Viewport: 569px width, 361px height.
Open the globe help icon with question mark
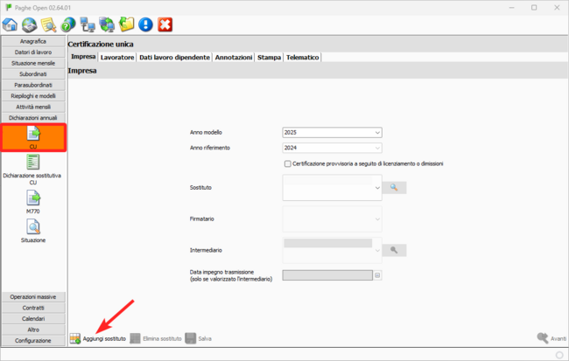(68, 24)
